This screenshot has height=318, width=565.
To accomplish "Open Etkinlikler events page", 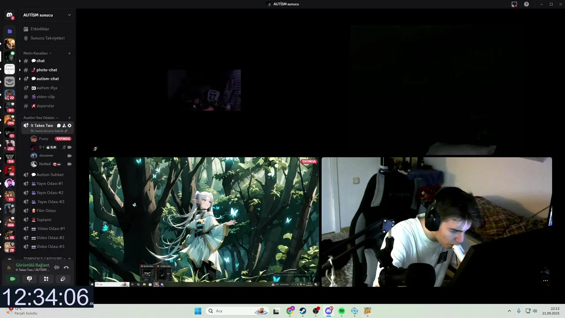I will tap(47, 29).
